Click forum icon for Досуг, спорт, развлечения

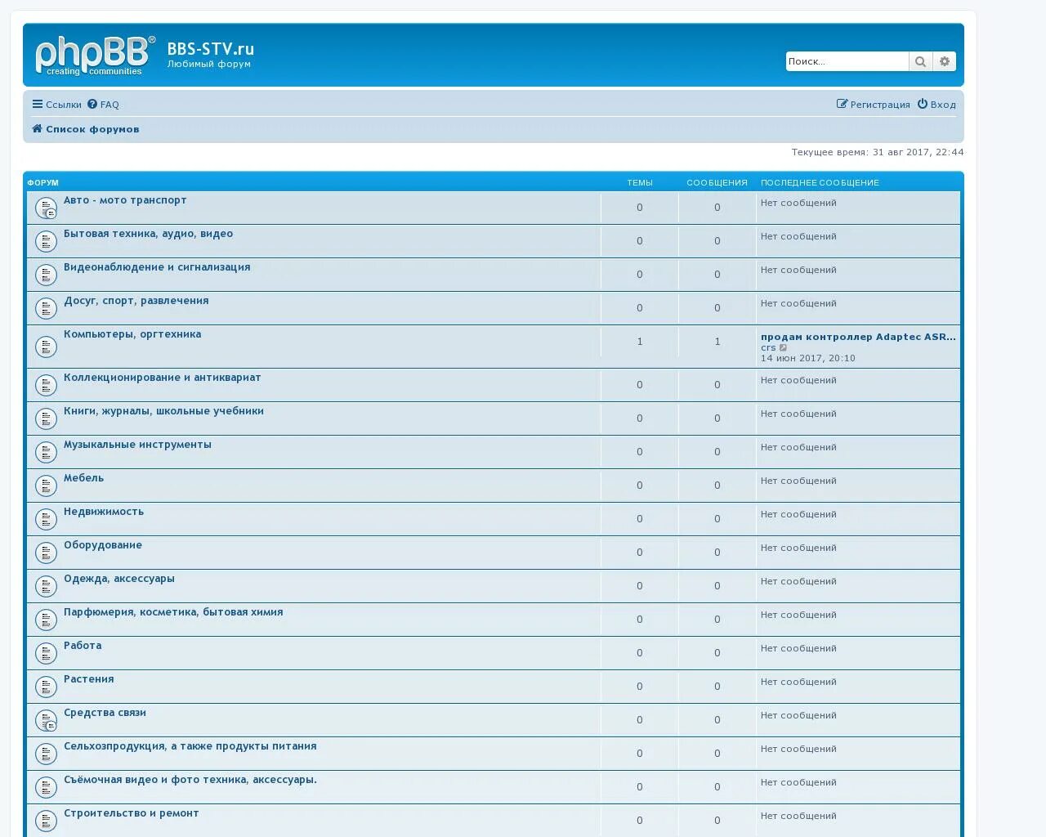[x=46, y=308]
